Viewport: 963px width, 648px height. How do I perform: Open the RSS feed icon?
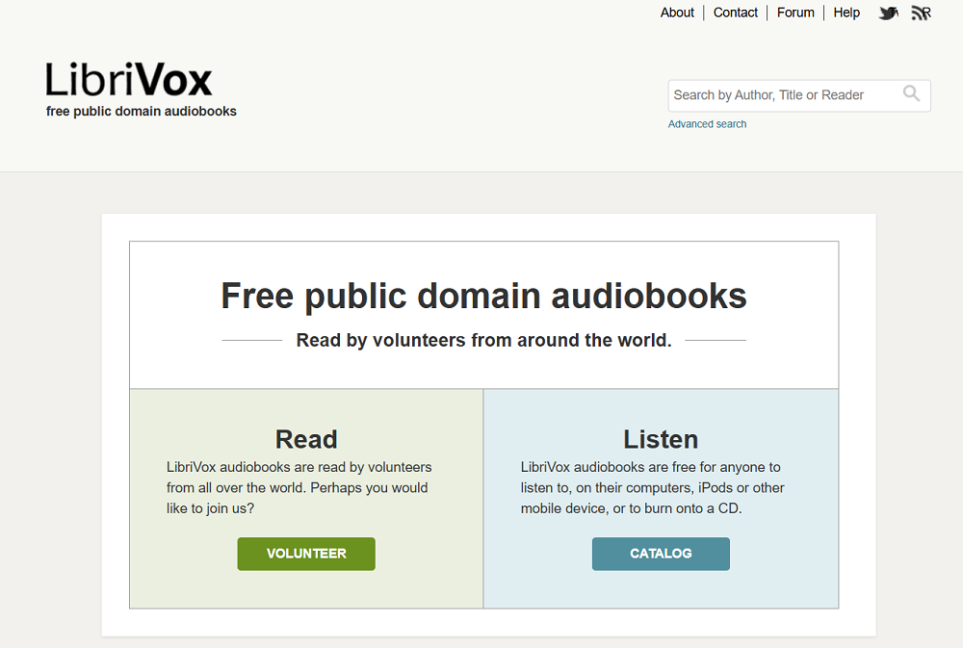coord(921,13)
